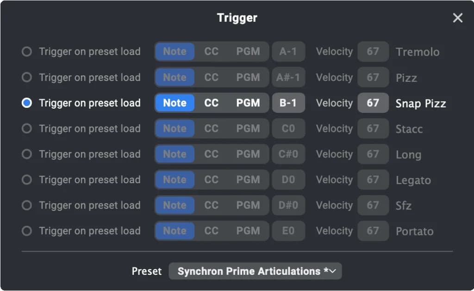Toggle the Snap Pizz preset load radio
Screen dimensions: 474x291
(x=27, y=103)
